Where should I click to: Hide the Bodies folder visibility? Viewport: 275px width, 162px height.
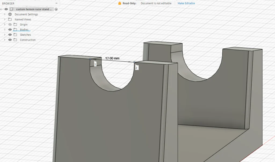tap(10, 30)
